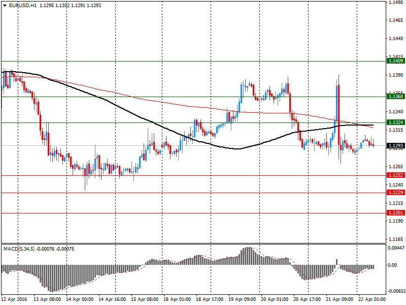Click the 1.1215 price scale value
The height and width of the screenshot is (305, 406).
point(396,203)
